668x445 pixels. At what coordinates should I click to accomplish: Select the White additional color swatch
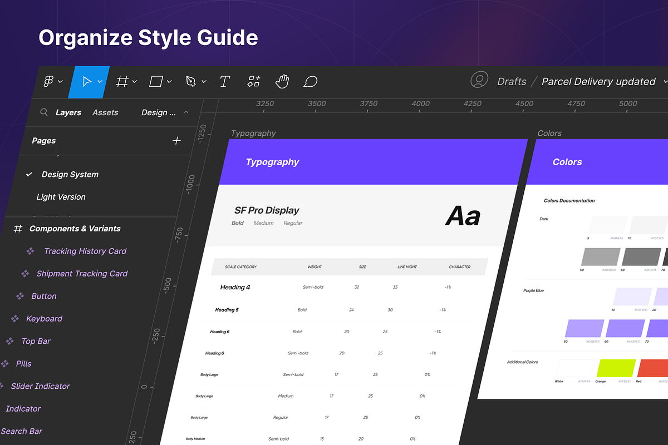point(575,368)
